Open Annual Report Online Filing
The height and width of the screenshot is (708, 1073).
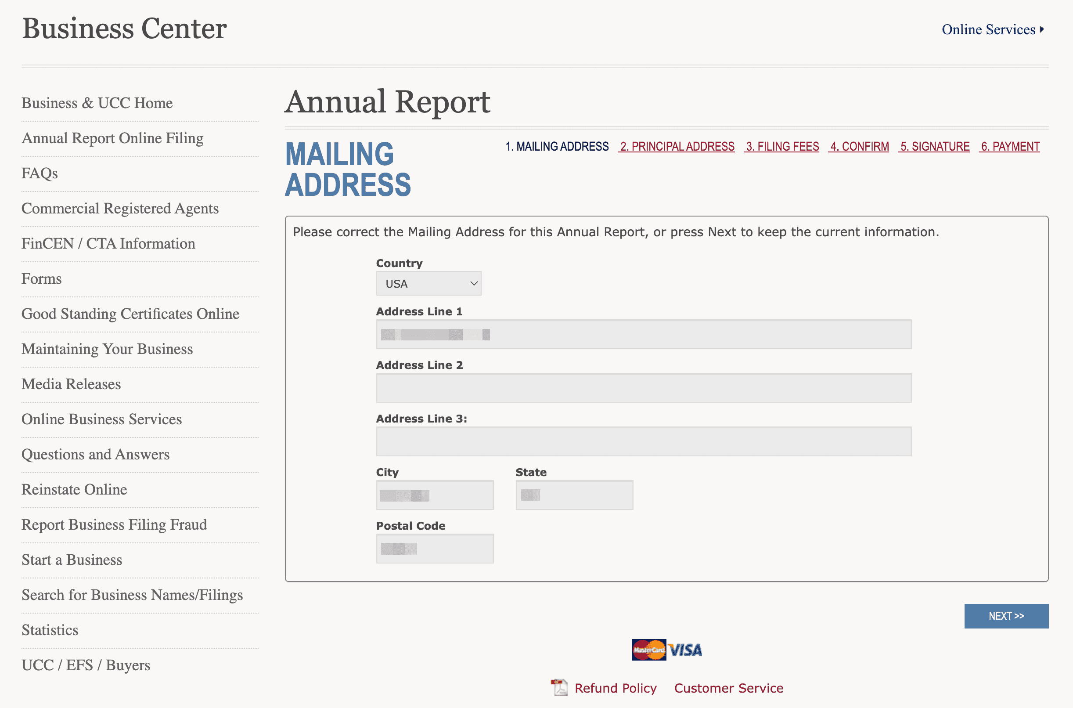coord(112,138)
